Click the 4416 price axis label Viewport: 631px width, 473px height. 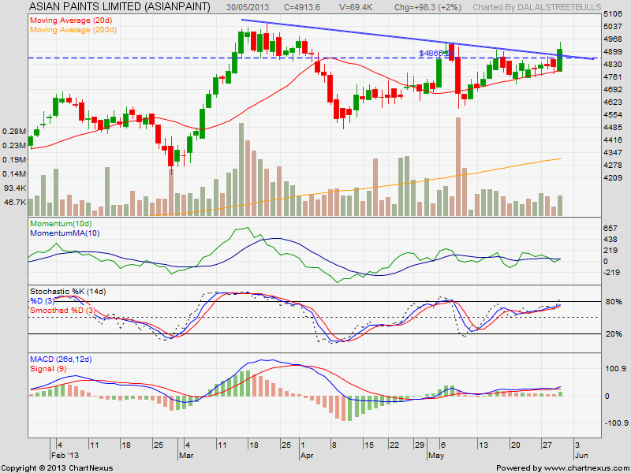pyautogui.click(x=614, y=140)
